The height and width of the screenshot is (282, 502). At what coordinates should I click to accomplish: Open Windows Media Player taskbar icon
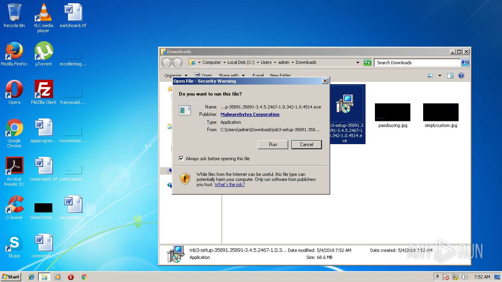pos(58,277)
